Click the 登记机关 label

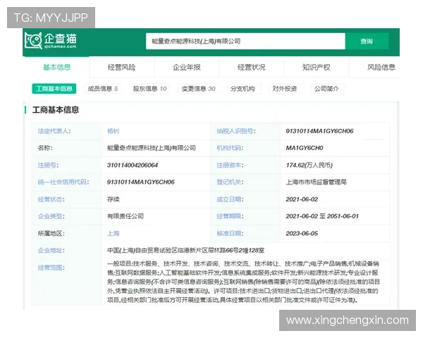[230, 182]
